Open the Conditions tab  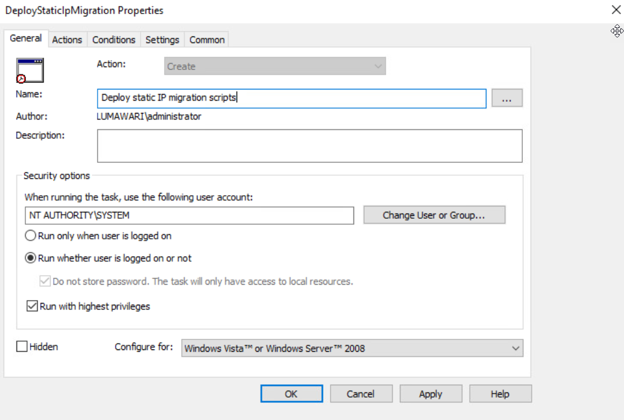(x=114, y=39)
